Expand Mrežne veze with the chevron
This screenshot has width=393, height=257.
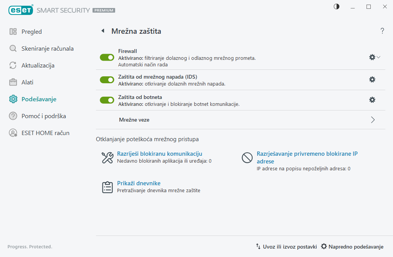pyautogui.click(x=373, y=120)
